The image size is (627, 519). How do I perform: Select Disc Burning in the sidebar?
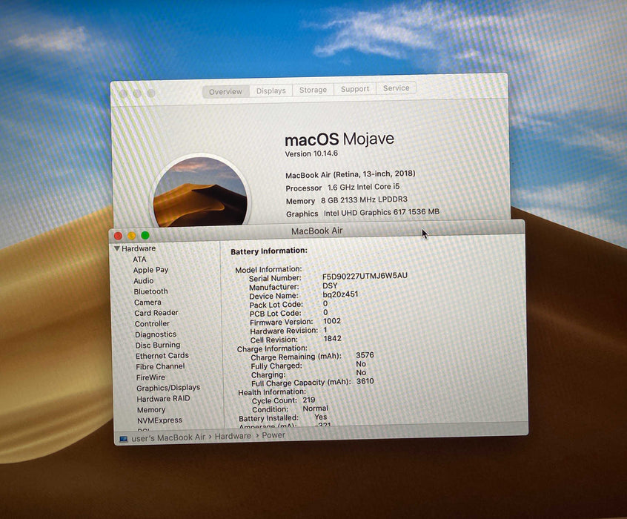point(158,345)
